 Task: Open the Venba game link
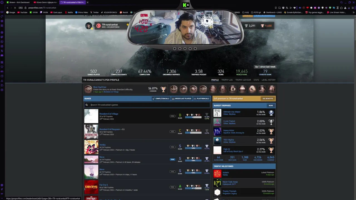coord(102,145)
